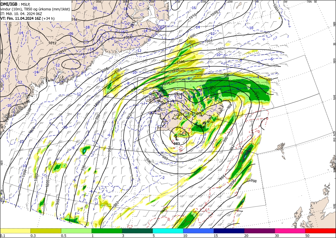336x238 pixels.
Task: Click the '0.1' legend scale value
Action: point(2,236)
